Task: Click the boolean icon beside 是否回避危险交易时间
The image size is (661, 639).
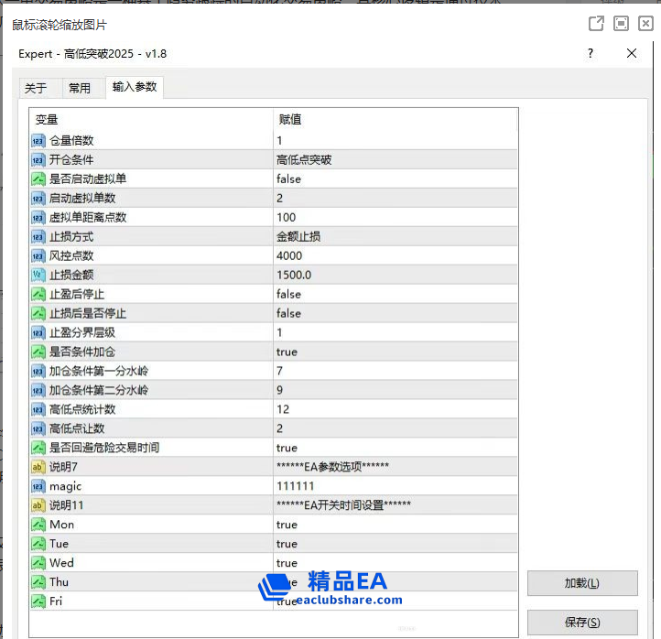Action: [38, 448]
